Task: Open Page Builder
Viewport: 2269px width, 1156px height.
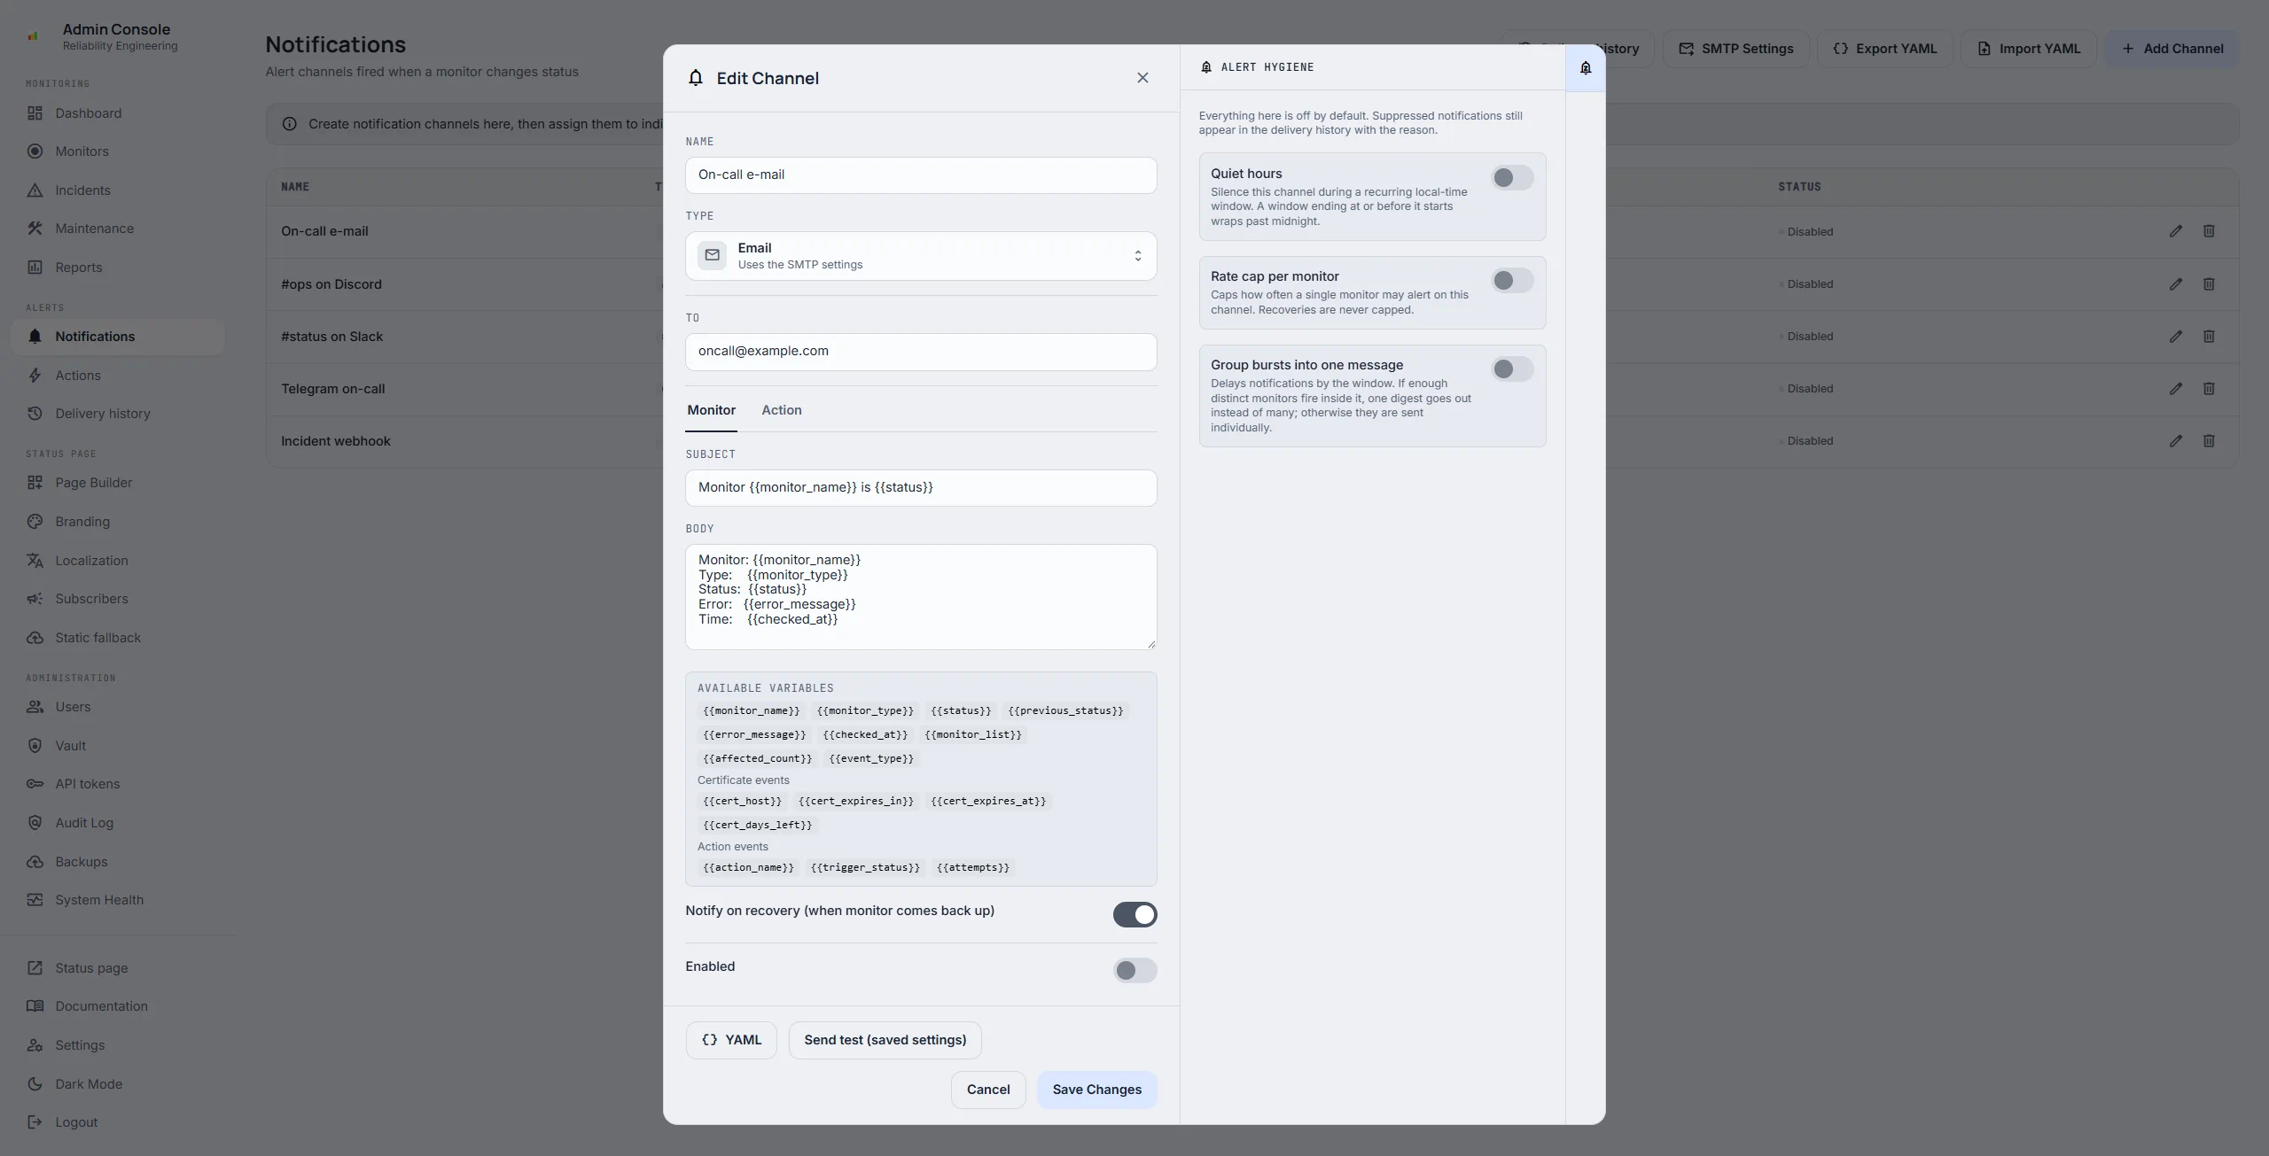Action: pos(117,483)
